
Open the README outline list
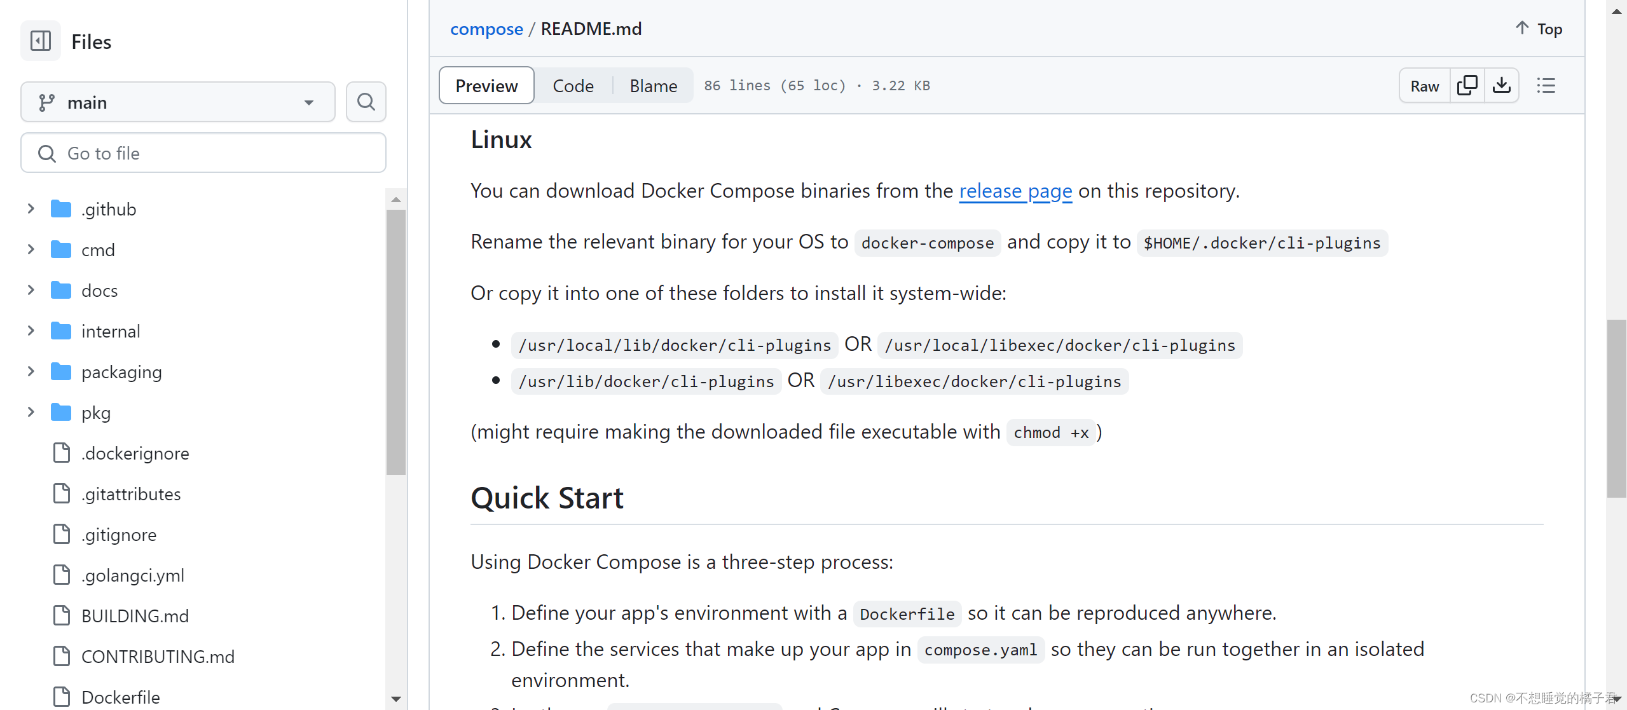click(x=1546, y=85)
